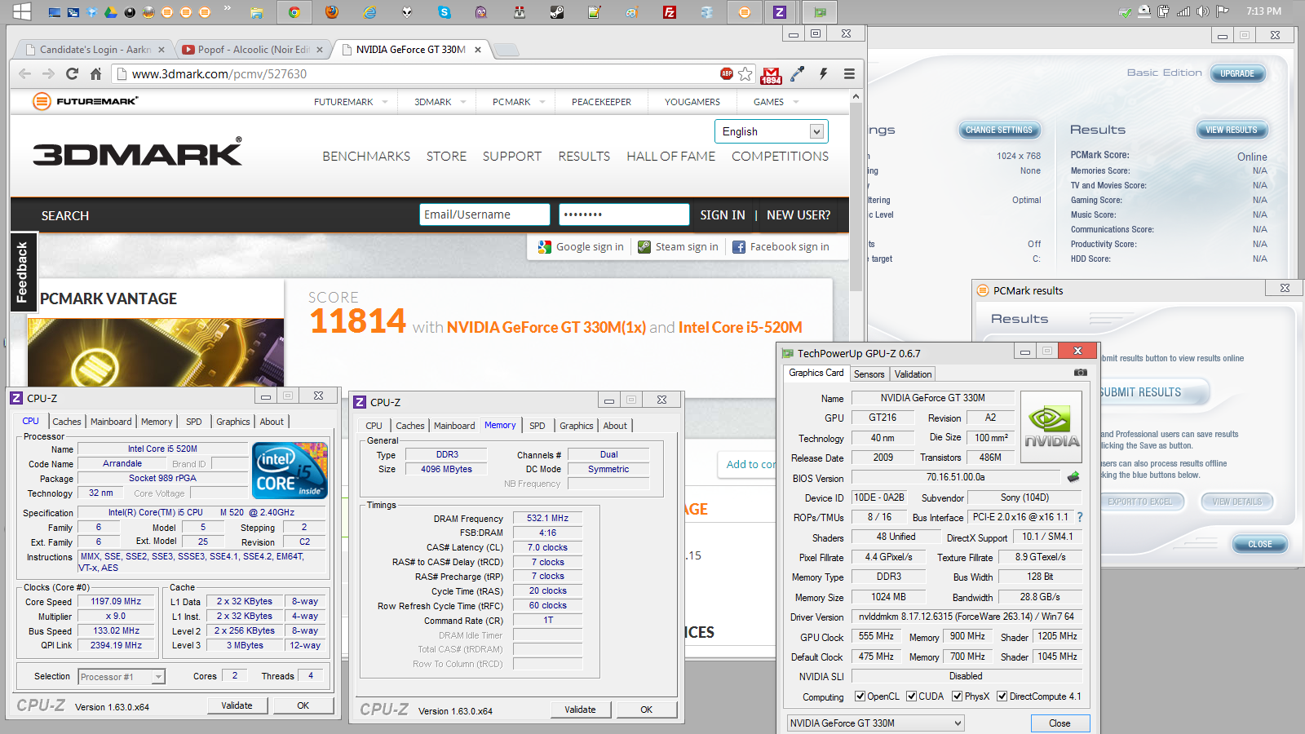The image size is (1305, 734).
Task: Click the lightning bolt extension icon
Action: [x=824, y=73]
